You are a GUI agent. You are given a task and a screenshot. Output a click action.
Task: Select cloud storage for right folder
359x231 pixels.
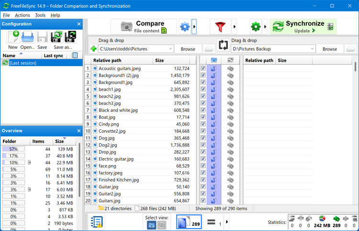pos(350,49)
